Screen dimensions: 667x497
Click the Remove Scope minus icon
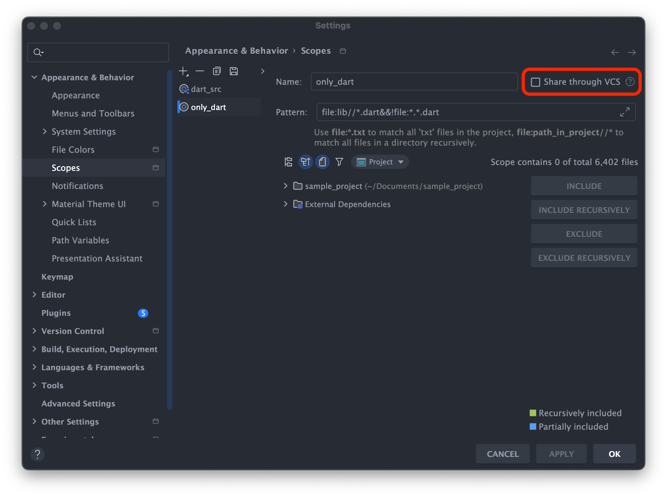point(200,71)
